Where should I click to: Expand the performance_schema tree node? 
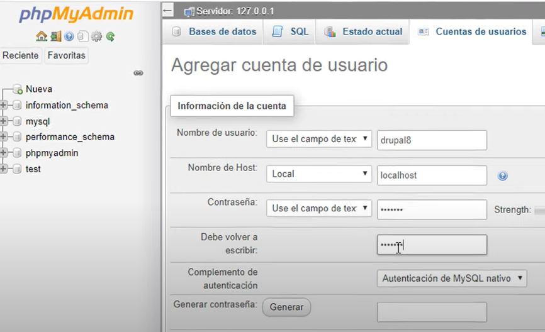[4, 136]
